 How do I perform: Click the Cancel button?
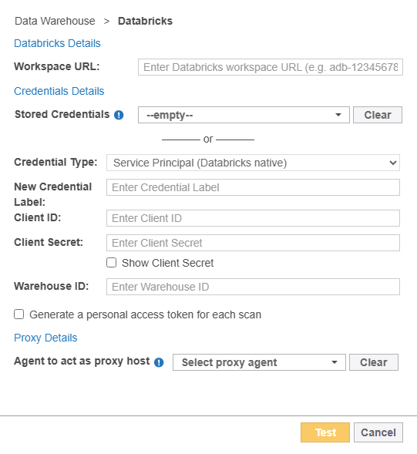378,432
